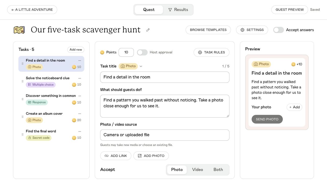Viewport: 327px width, 184px height.
Task: Open the more menu for Find a detail in the room
Action: click(80, 61)
